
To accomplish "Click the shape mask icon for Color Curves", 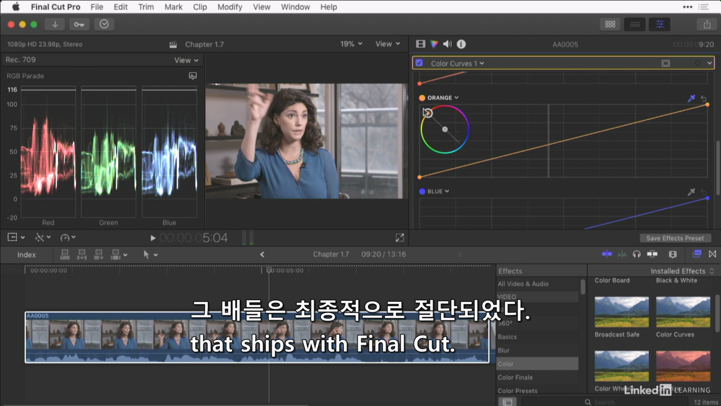I will tap(665, 63).
